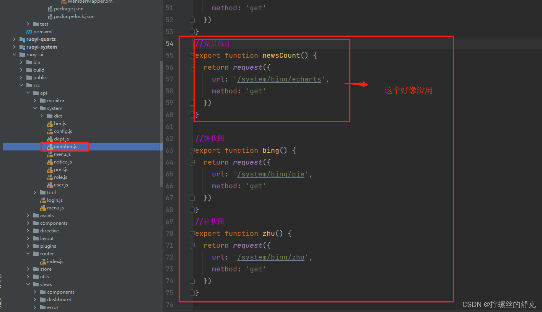Expand the build folder
The image size is (542, 312).
[x=21, y=70]
